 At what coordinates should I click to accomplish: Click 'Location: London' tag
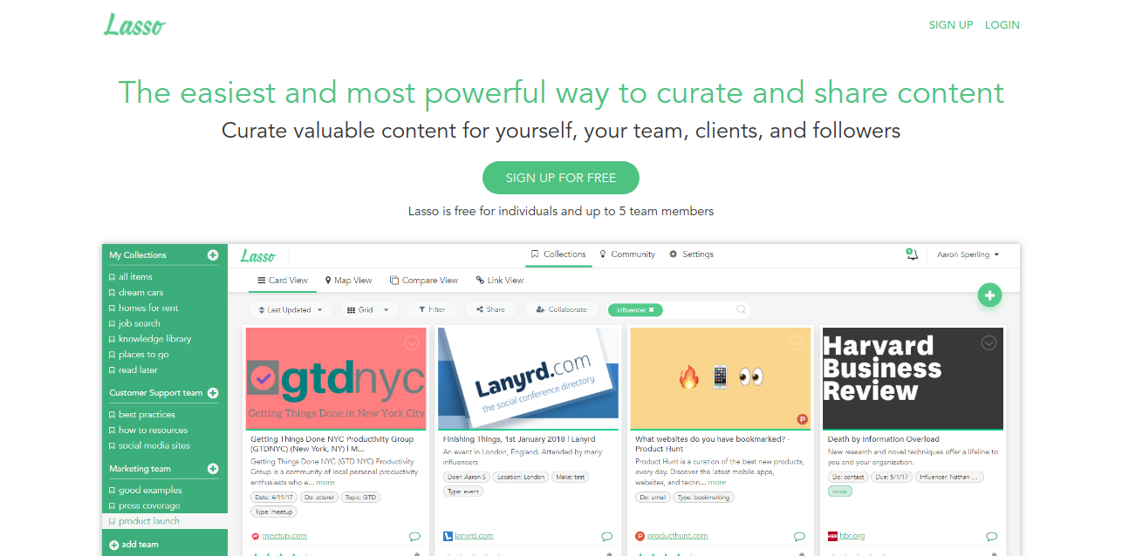click(x=522, y=477)
